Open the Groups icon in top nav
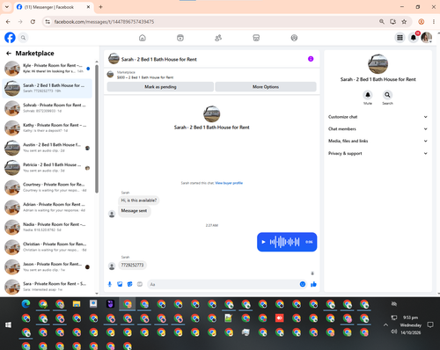The width and height of the screenshot is (440, 350). click(x=294, y=38)
